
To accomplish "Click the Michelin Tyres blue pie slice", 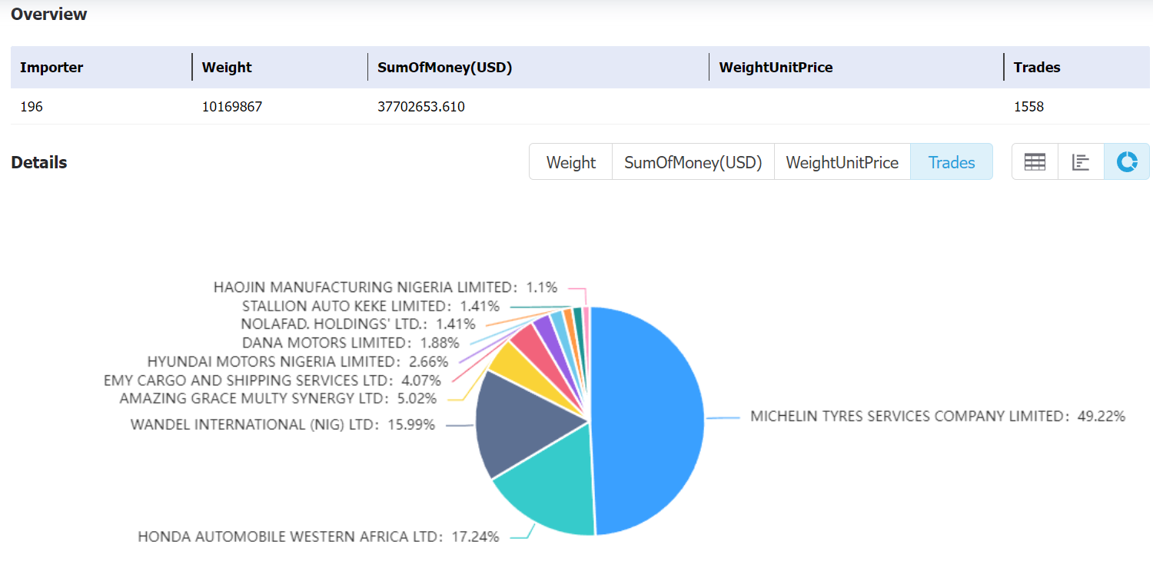I will [650, 421].
